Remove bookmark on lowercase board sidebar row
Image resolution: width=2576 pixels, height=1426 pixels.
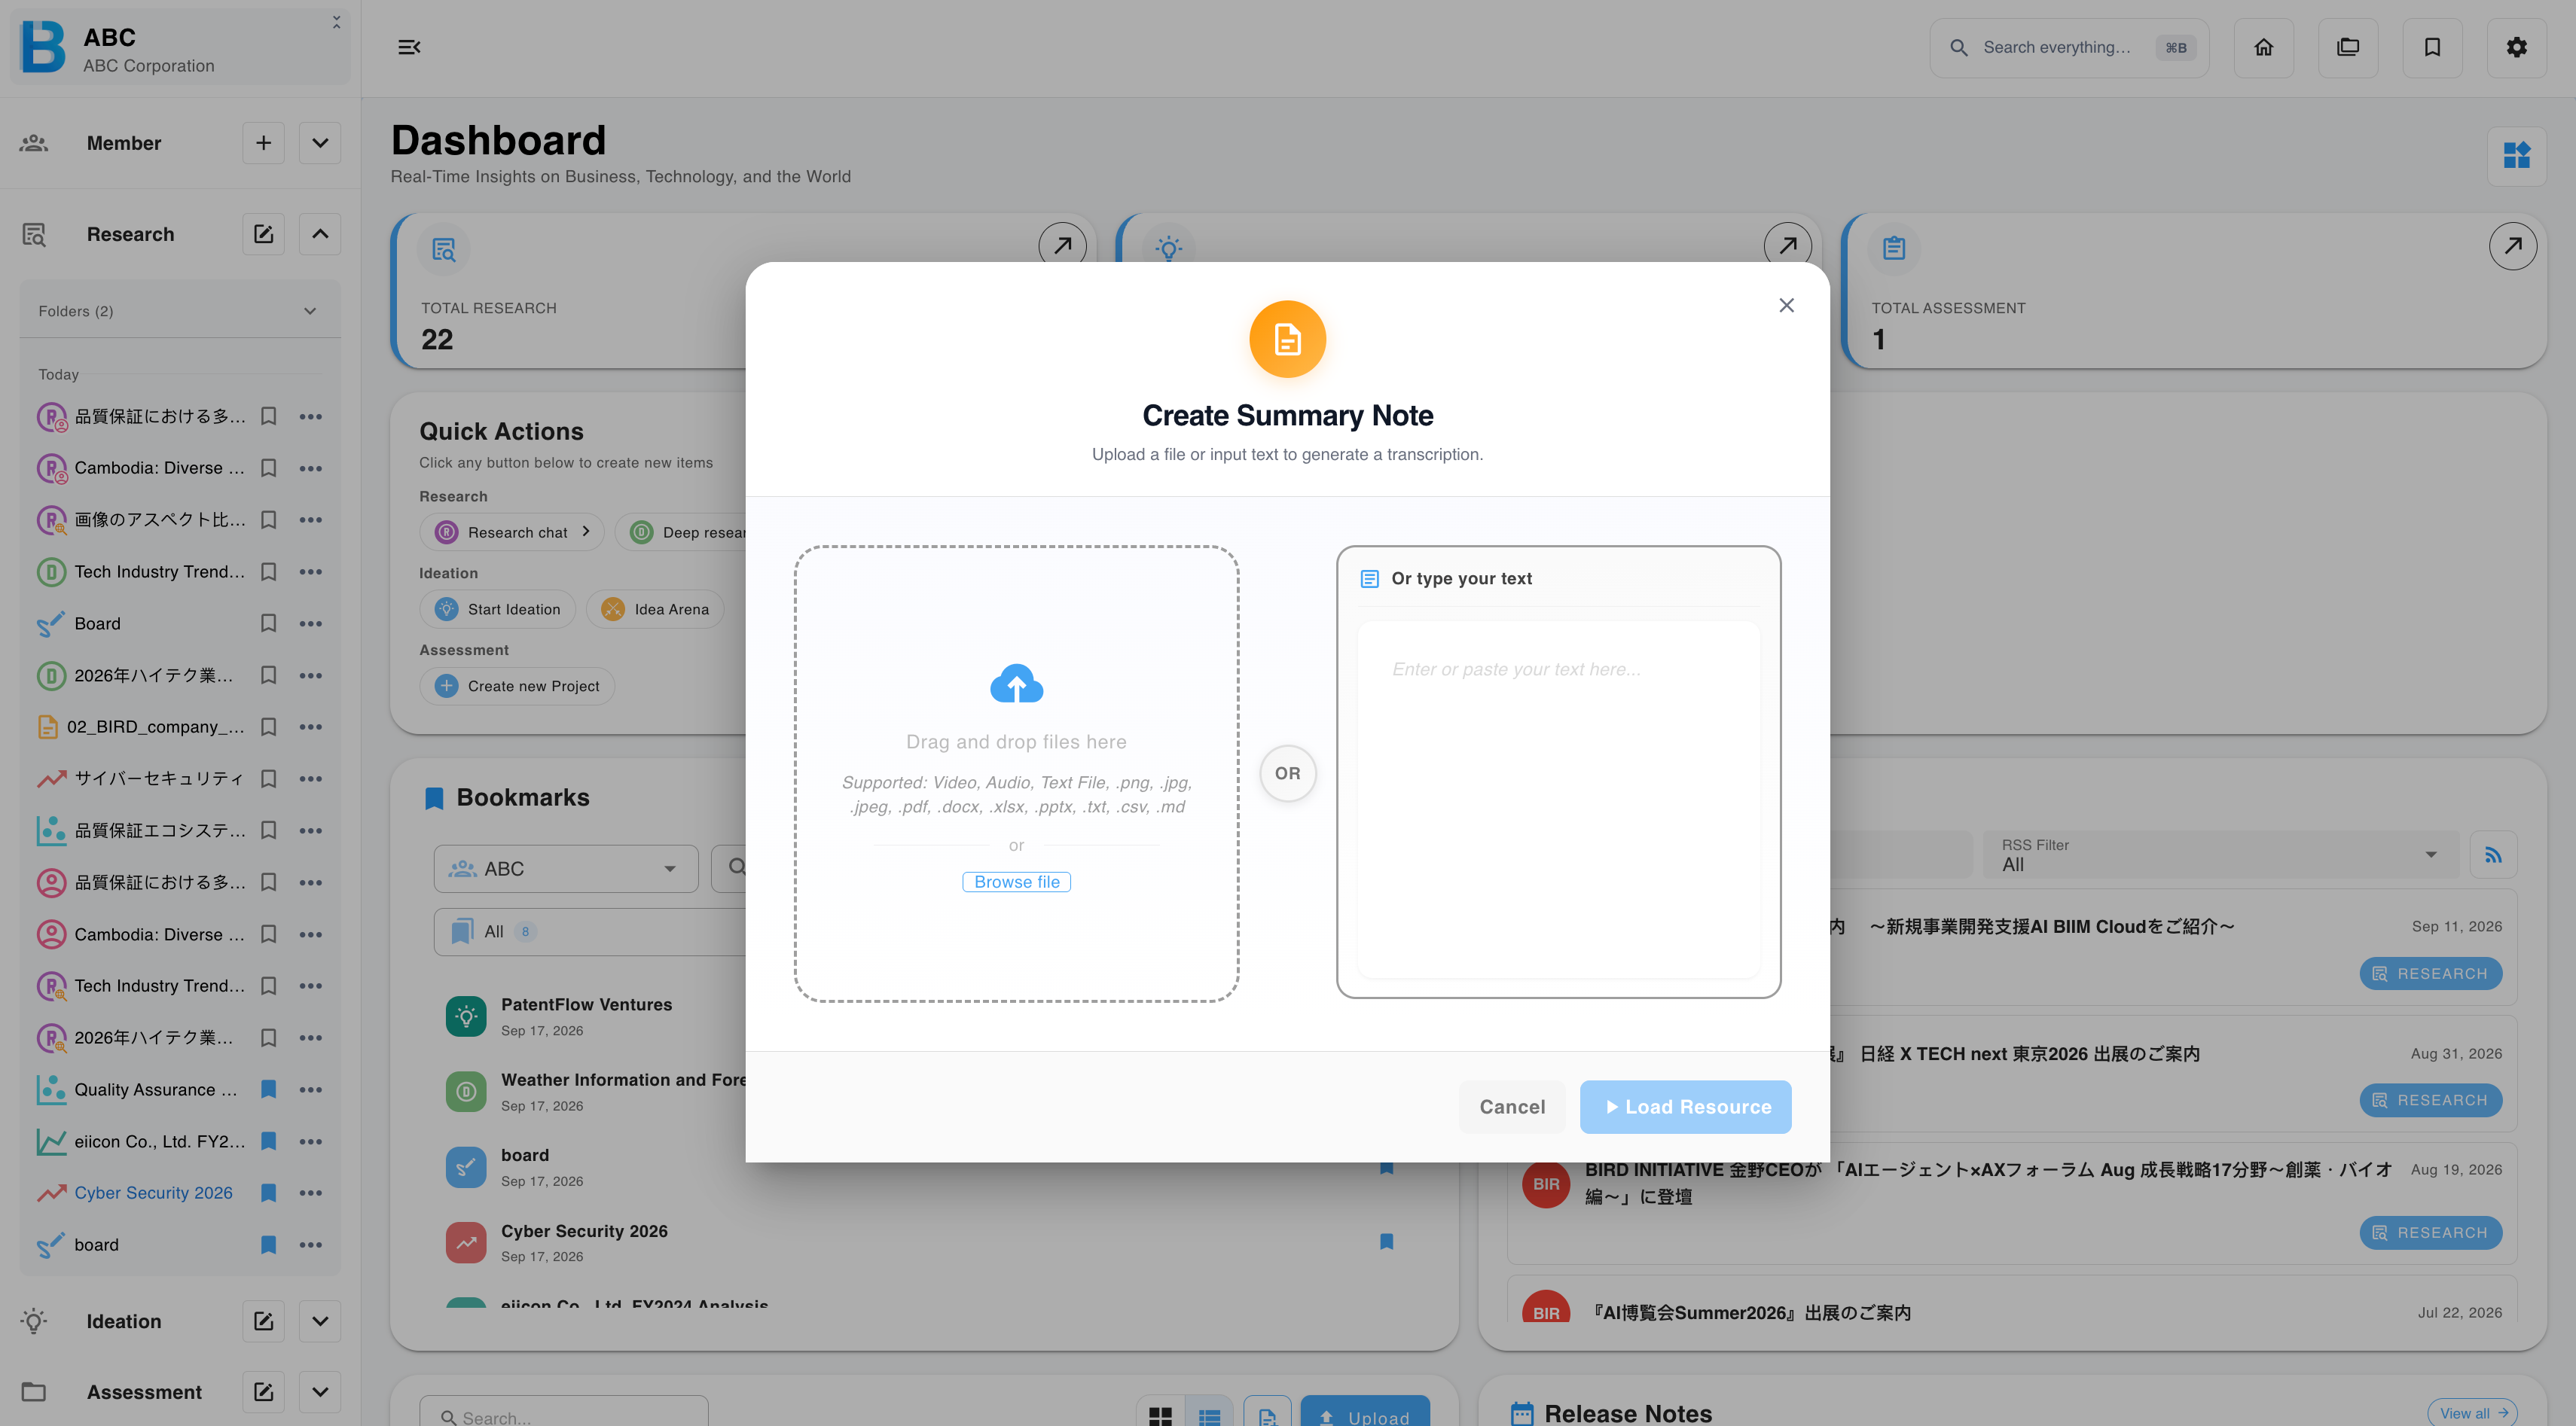click(x=268, y=1245)
